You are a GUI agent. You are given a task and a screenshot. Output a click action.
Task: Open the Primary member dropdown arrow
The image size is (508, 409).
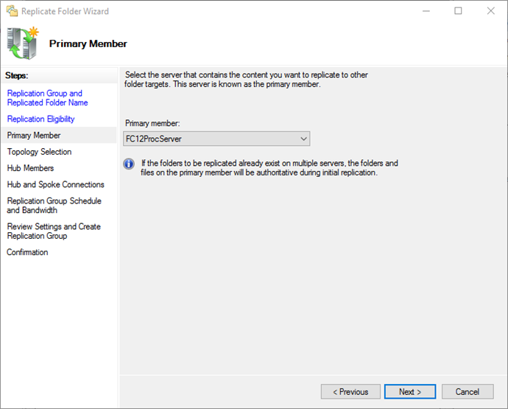303,139
